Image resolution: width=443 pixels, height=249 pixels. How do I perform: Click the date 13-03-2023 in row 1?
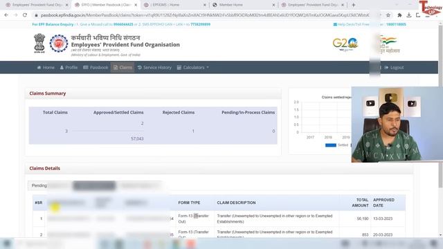pos(383,219)
